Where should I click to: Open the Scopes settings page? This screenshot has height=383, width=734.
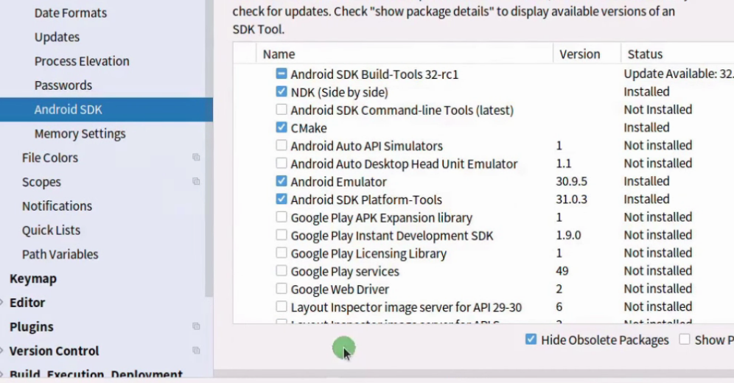coord(41,182)
